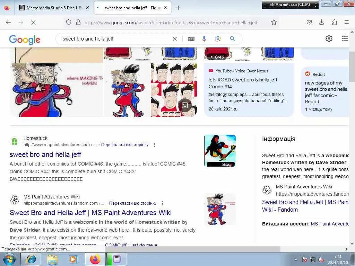Open the MS Paint Adventures fictional universe link
This screenshot has width=355, height=266.
pyautogui.click(x=330, y=224)
